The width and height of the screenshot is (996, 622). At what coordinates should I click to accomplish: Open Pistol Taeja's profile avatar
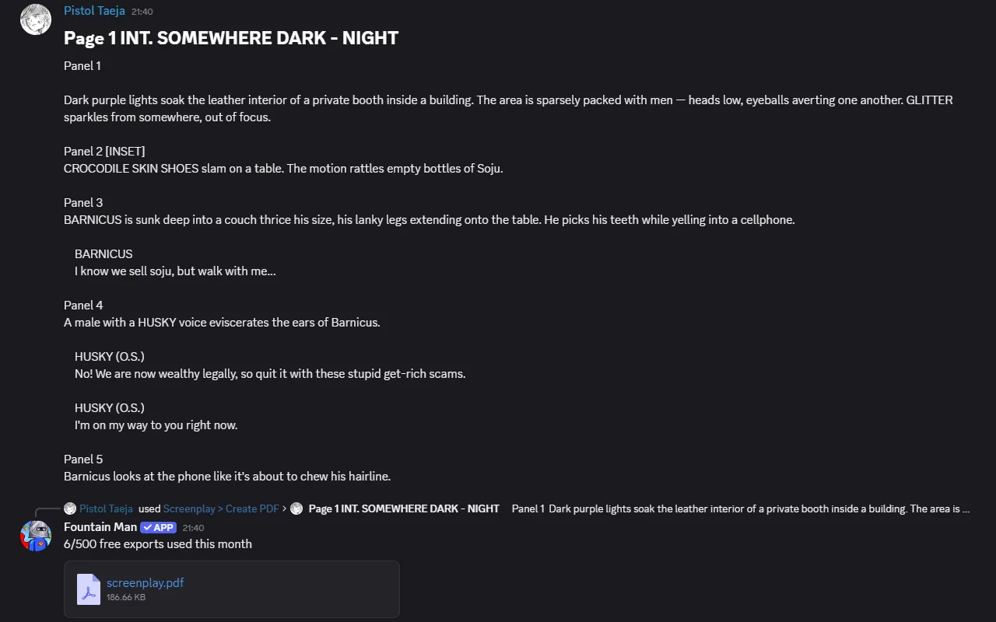pyautogui.click(x=36, y=19)
